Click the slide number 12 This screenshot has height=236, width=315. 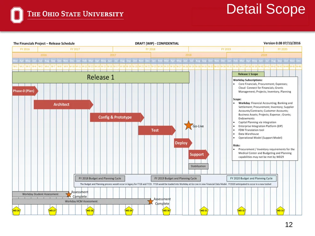289,225
